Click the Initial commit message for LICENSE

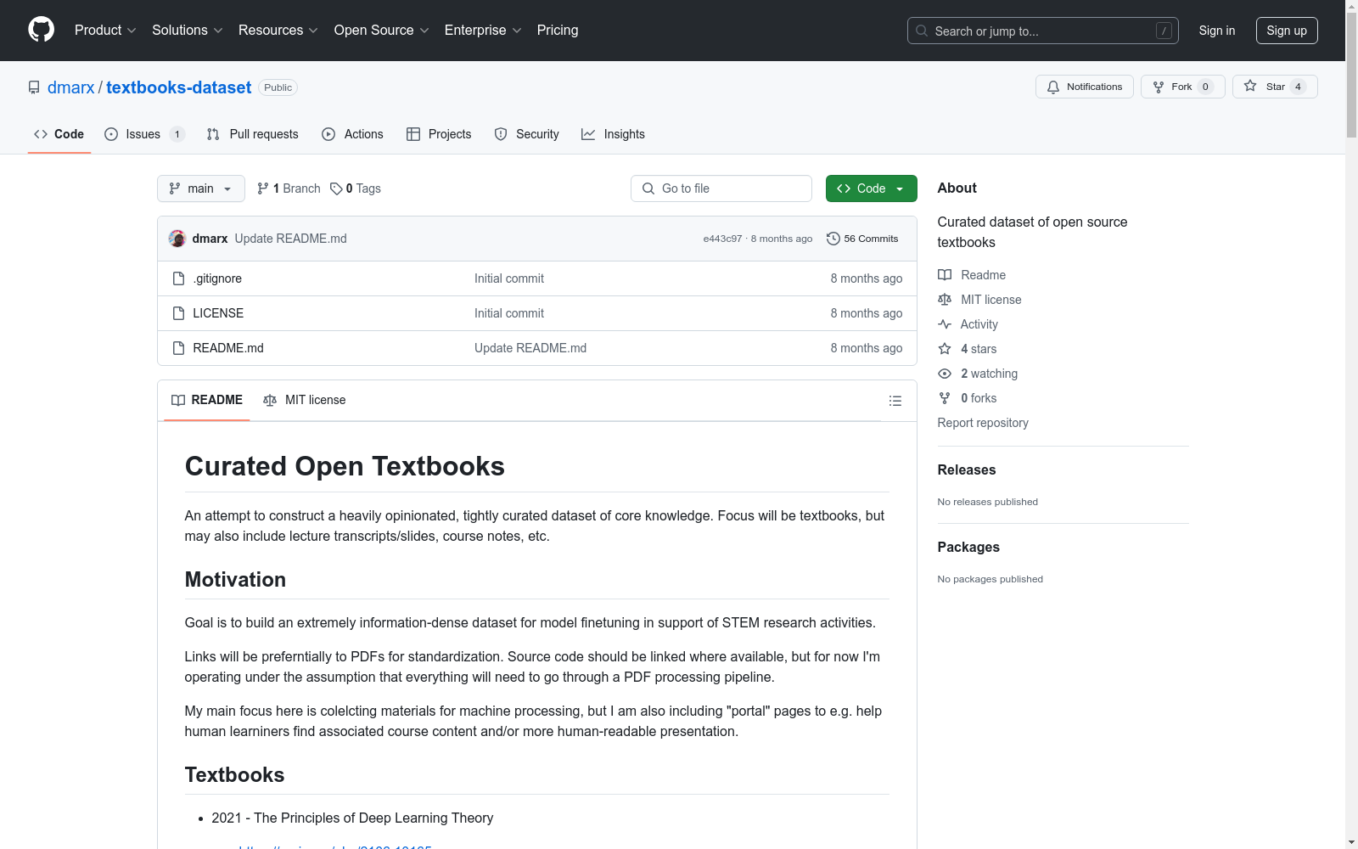pos(509,313)
